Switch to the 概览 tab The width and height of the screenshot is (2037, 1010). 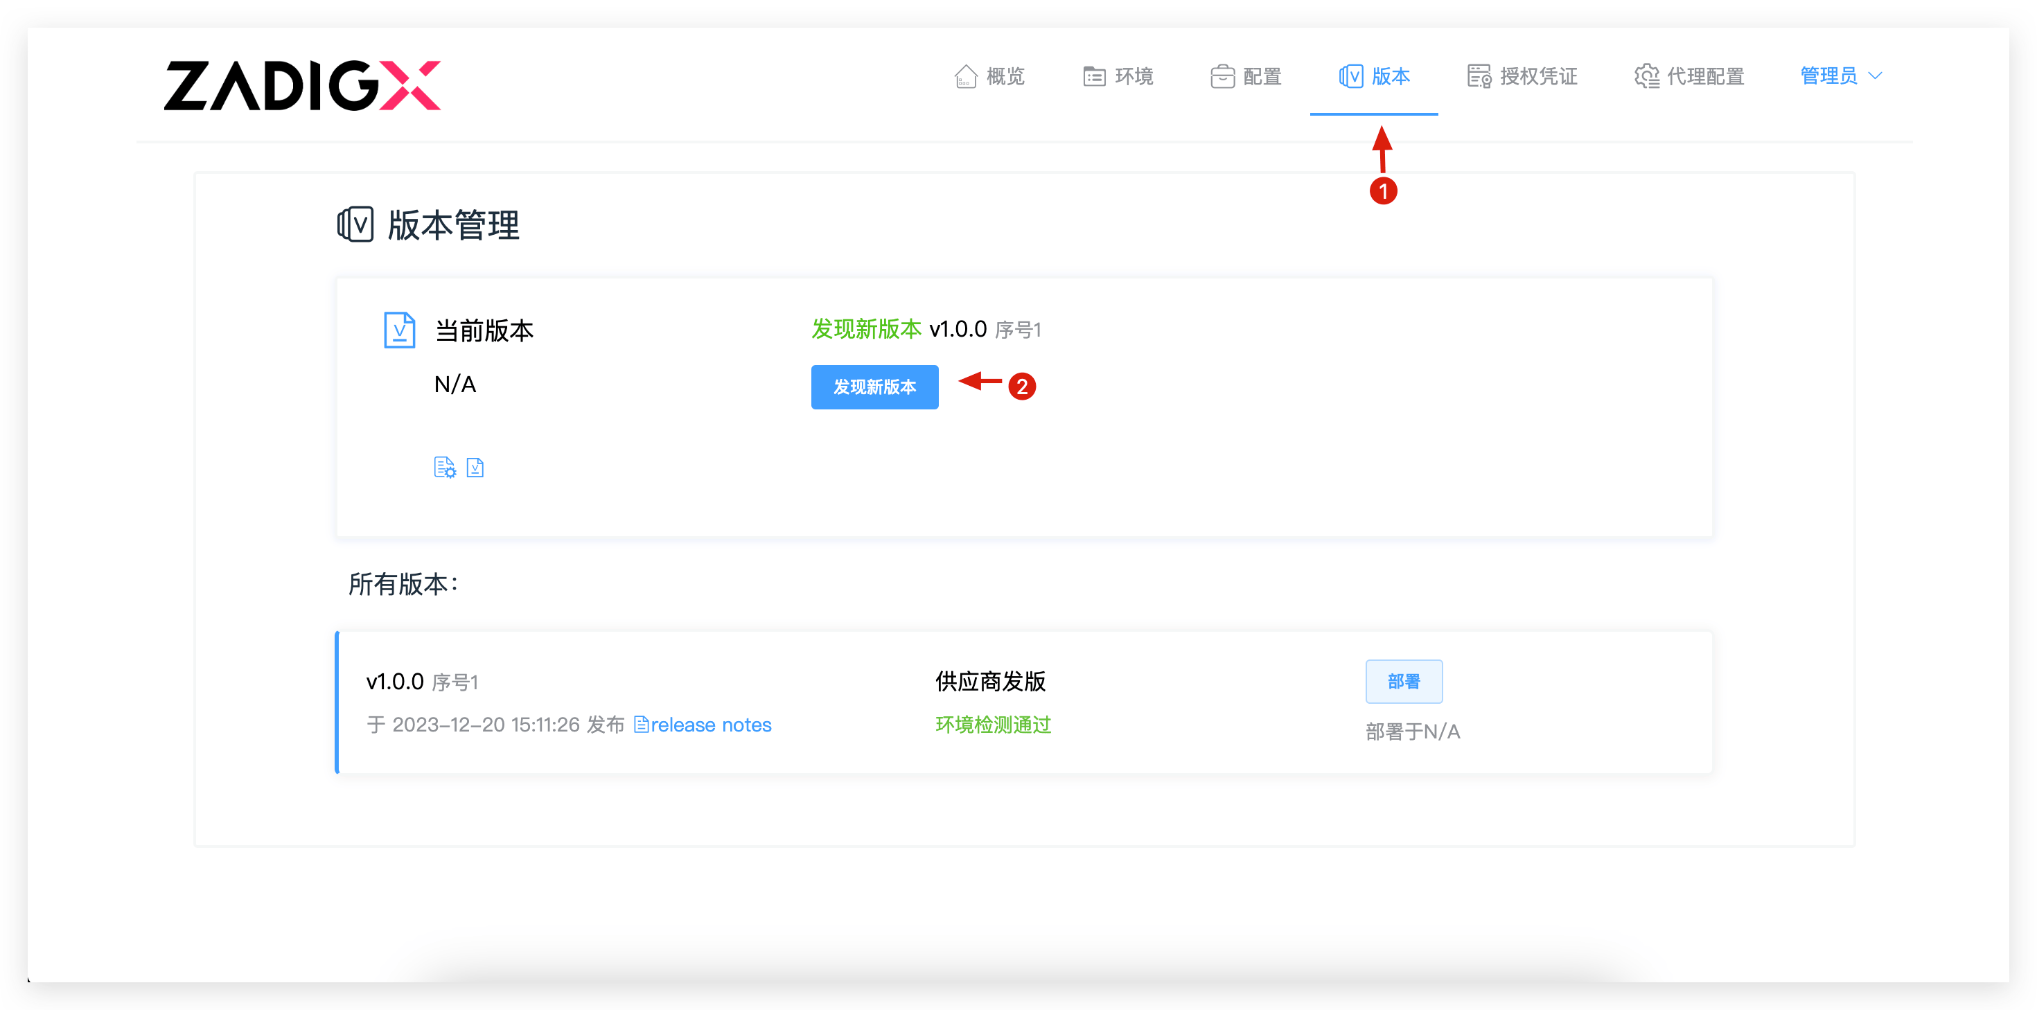click(x=1005, y=76)
